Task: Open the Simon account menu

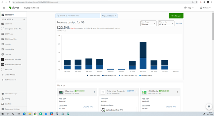Action: (205, 8)
